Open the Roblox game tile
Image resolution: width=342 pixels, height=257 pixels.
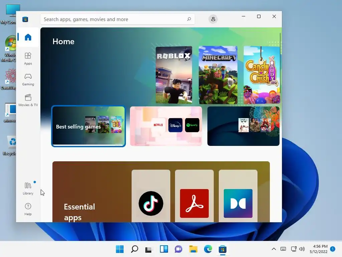click(x=174, y=75)
